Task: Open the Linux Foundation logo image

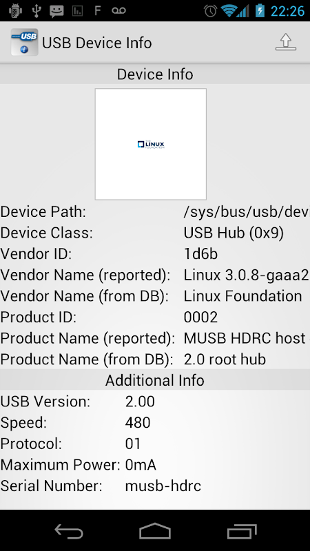Action: click(x=150, y=144)
